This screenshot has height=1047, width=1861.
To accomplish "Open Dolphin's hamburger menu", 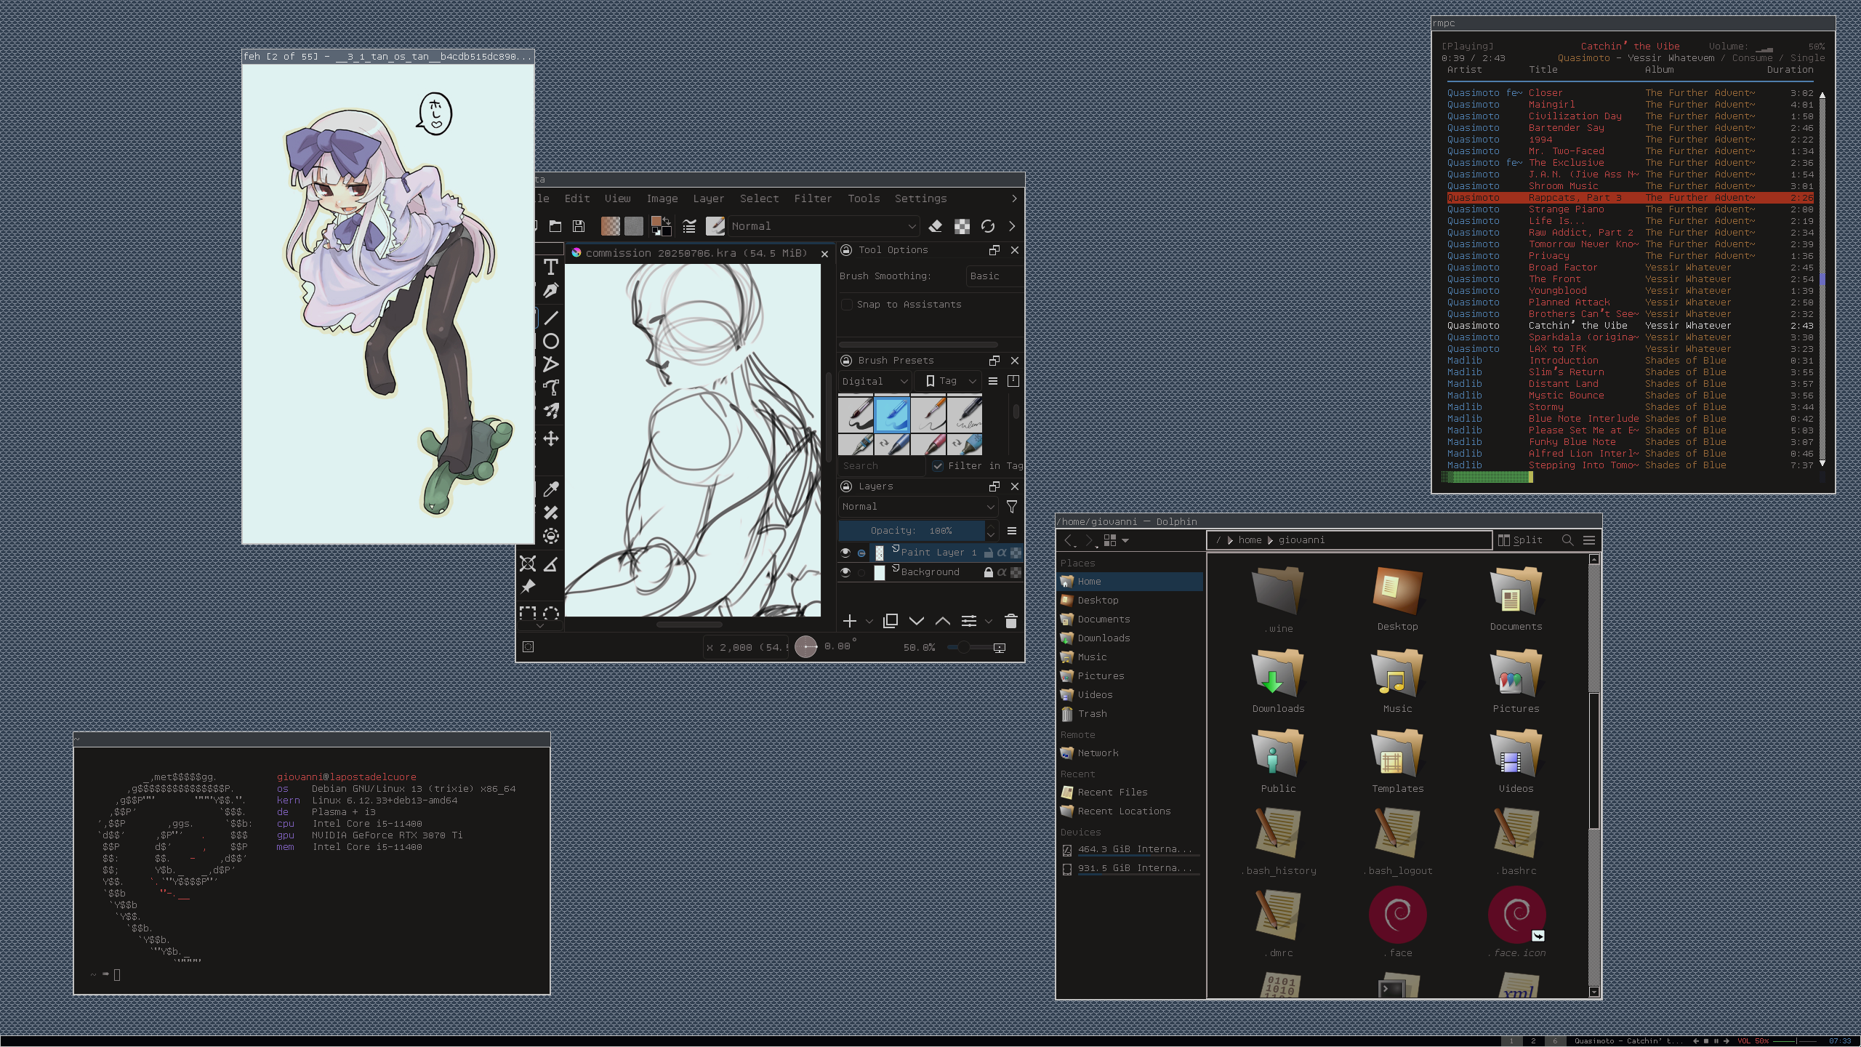I will (1589, 540).
